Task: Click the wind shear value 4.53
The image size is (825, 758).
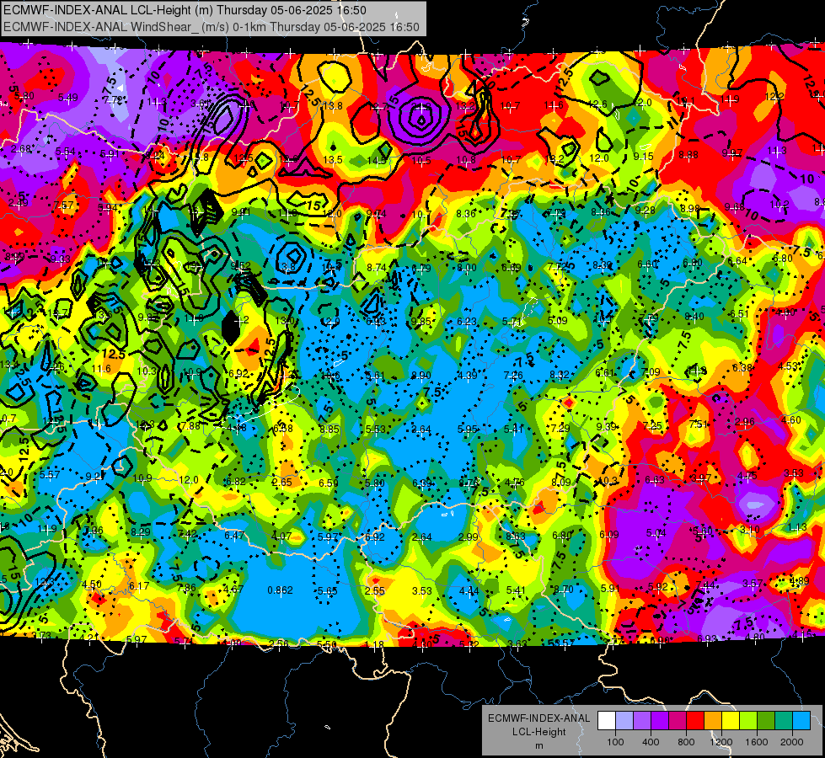Action: coord(788,366)
